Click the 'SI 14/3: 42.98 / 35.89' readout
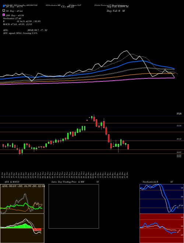This screenshot has height=243, width=184. [x=29, y=21]
